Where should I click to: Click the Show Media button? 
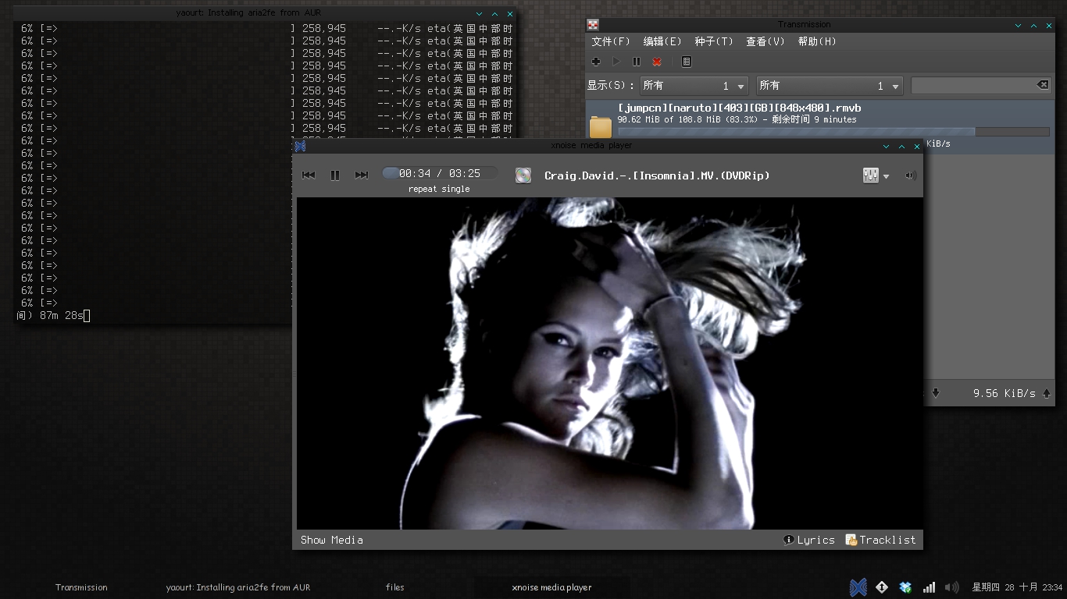(332, 540)
